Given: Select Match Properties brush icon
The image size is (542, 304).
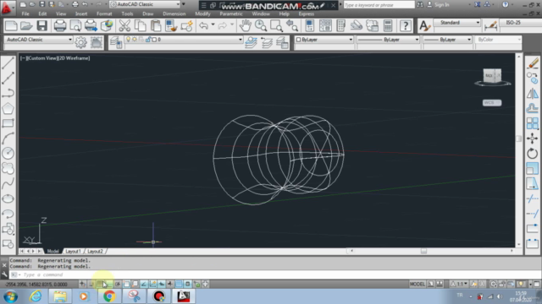Looking at the screenshot, I should click(x=171, y=26).
